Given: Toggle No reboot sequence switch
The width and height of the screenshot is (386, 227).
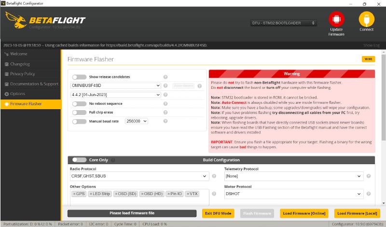Looking at the screenshot, I should coord(79,104).
